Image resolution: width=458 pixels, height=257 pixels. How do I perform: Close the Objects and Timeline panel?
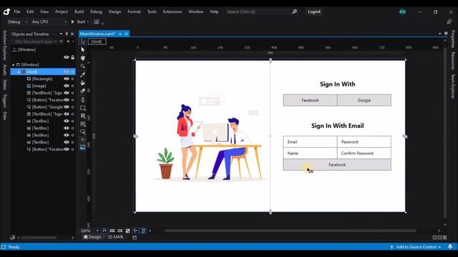(72, 34)
